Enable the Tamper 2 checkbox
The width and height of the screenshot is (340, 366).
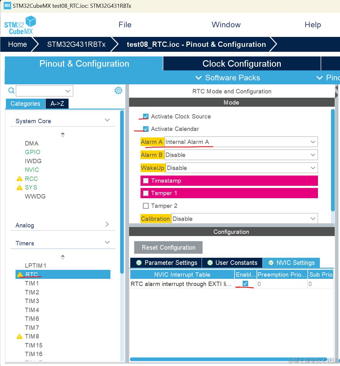point(146,206)
